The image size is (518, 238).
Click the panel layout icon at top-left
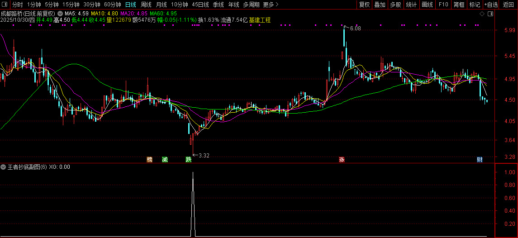[x=5, y=5]
